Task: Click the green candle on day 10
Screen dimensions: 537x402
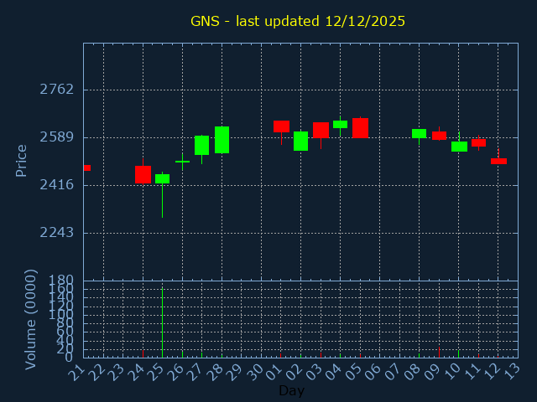Action: coord(459,147)
